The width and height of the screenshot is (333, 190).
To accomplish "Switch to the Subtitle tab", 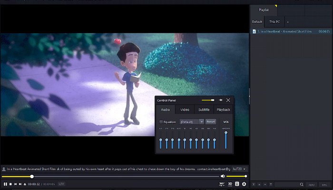I will coord(204,110).
